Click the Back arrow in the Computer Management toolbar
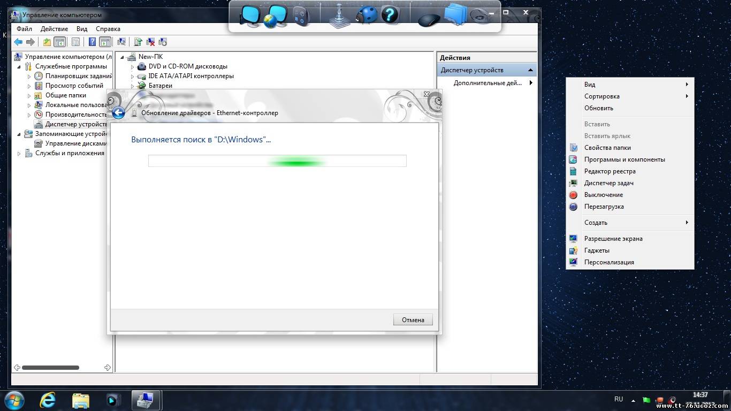 pyautogui.click(x=18, y=42)
